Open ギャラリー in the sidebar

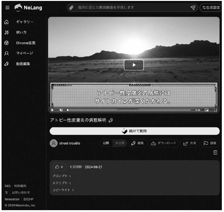(x=25, y=22)
